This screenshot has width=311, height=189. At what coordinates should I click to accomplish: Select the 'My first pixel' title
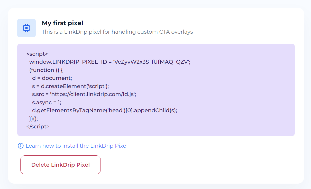coord(62,23)
